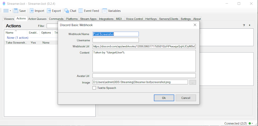Focus the Username text field

point(116,40)
